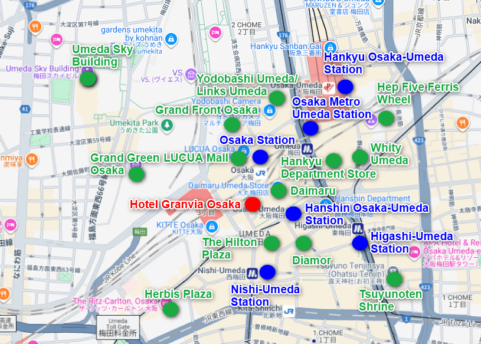Select the JR logo at Osaka station
The width and height of the screenshot is (481, 344).
[x=260, y=173]
